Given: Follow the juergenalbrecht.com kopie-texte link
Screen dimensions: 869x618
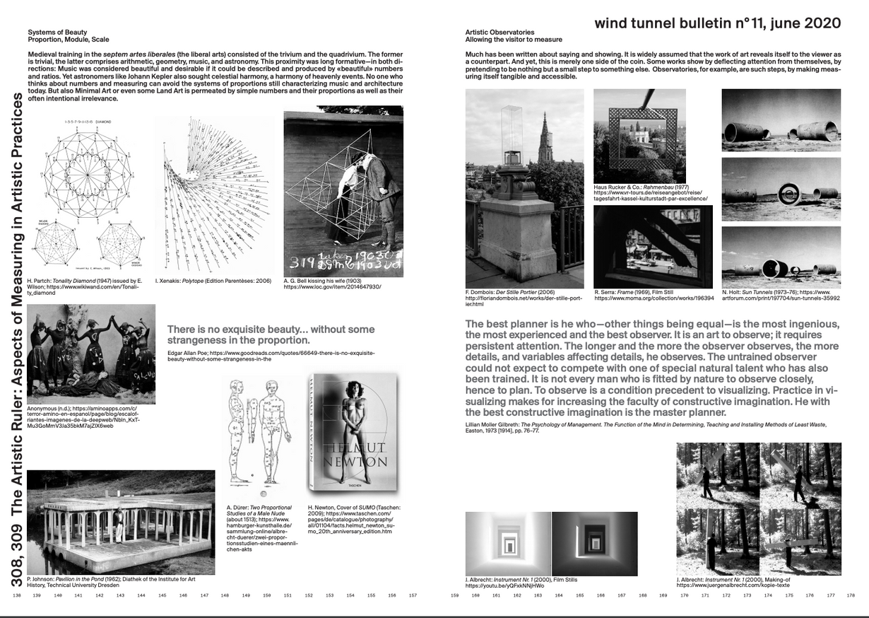Looking at the screenshot, I should tap(733, 585).
